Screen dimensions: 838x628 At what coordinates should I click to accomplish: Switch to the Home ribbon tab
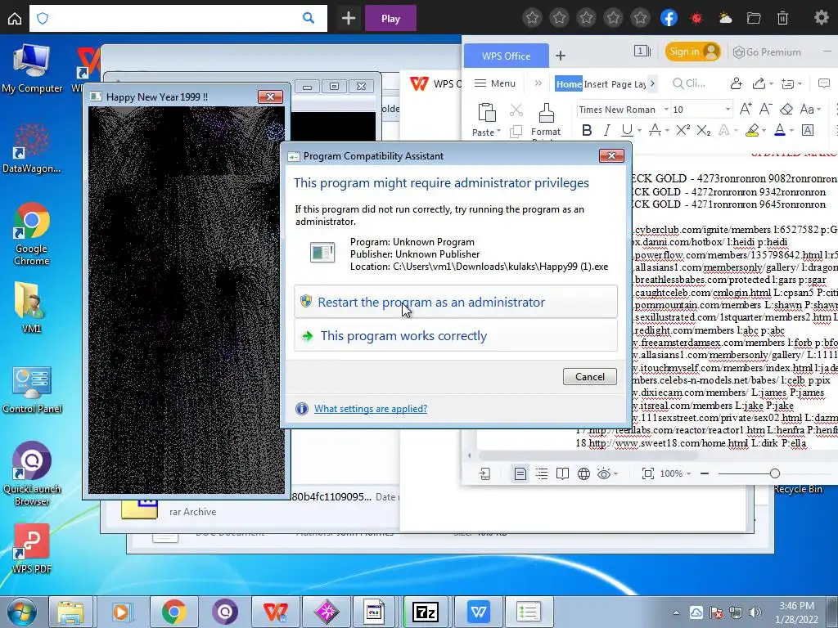[x=569, y=84]
